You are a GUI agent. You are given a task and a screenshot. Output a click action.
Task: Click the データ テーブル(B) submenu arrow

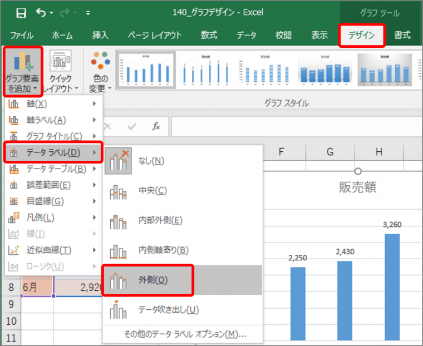point(95,169)
